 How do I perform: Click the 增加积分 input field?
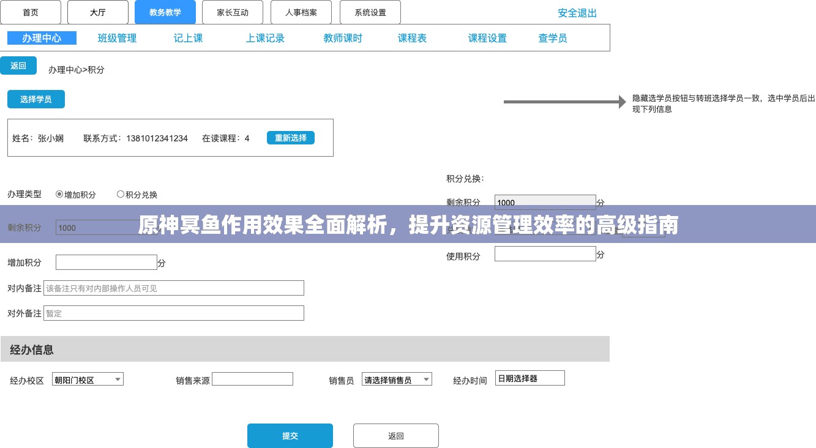coord(107,262)
